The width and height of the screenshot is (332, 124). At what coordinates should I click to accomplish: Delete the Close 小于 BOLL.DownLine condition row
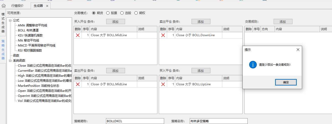click(x=163, y=35)
